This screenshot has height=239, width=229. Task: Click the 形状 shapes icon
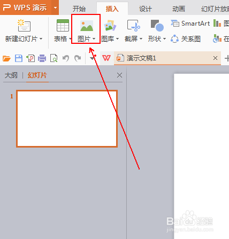point(157,25)
